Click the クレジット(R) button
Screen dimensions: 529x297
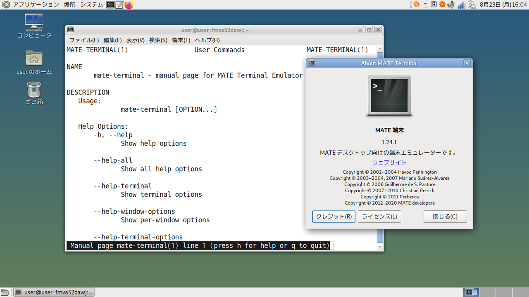334,217
